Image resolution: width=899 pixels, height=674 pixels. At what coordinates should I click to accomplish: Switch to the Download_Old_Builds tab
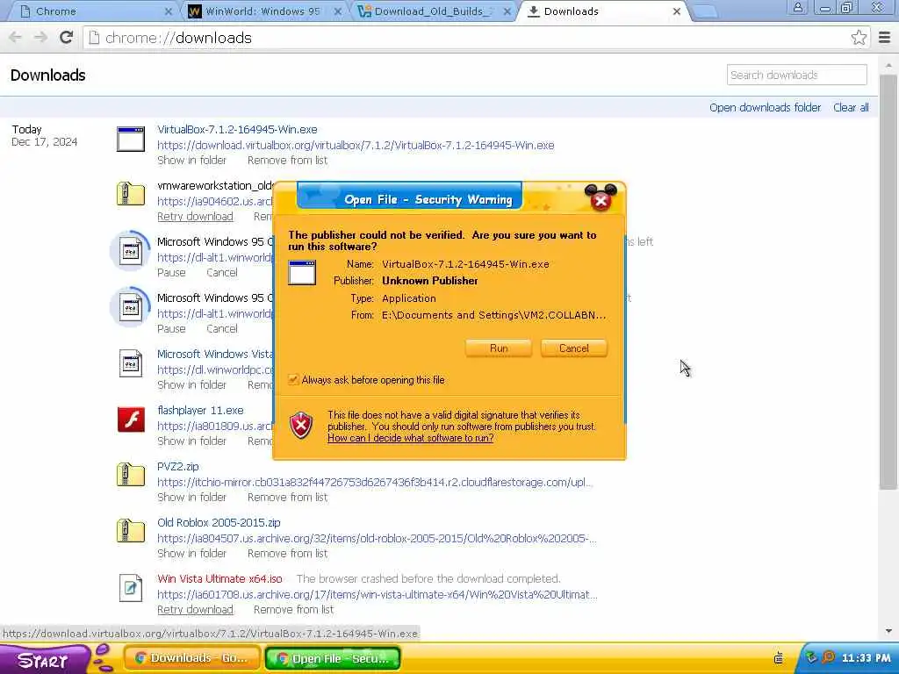[x=433, y=11]
